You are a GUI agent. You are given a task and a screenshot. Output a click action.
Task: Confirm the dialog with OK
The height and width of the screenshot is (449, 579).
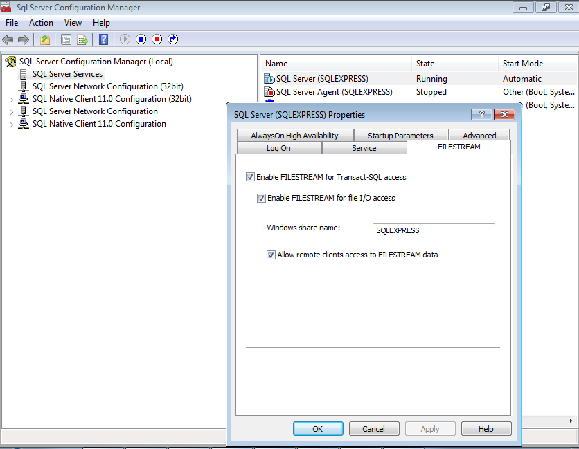[318, 429]
